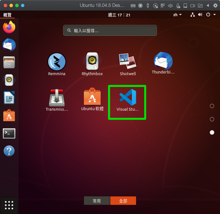The height and width of the screenshot is (214, 220).
Task: Open Thunderbird mail from the dock
Action: pos(9,45)
